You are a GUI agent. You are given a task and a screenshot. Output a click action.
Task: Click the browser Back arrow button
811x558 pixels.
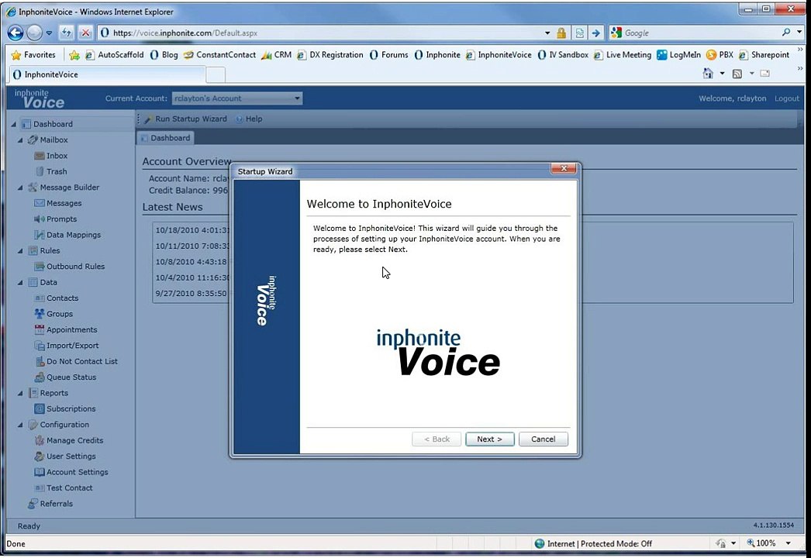(16, 33)
